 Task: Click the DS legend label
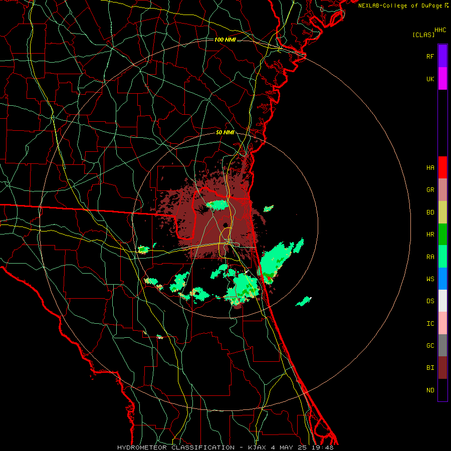click(x=430, y=301)
